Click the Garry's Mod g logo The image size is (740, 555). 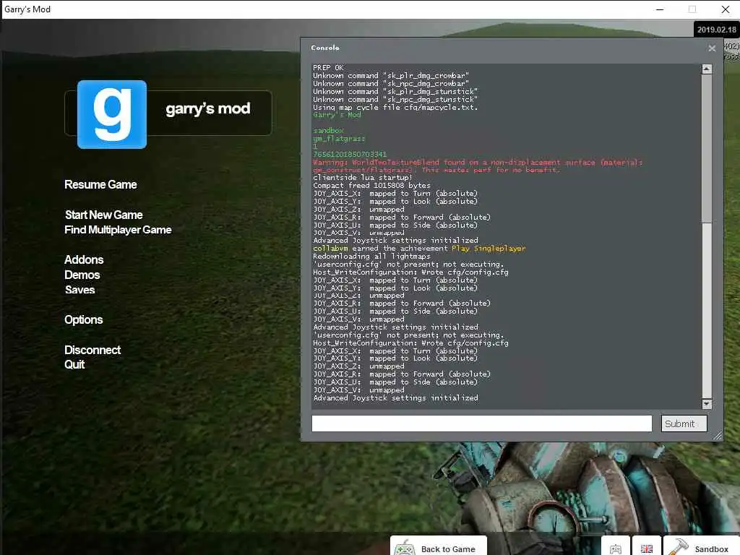click(x=112, y=114)
